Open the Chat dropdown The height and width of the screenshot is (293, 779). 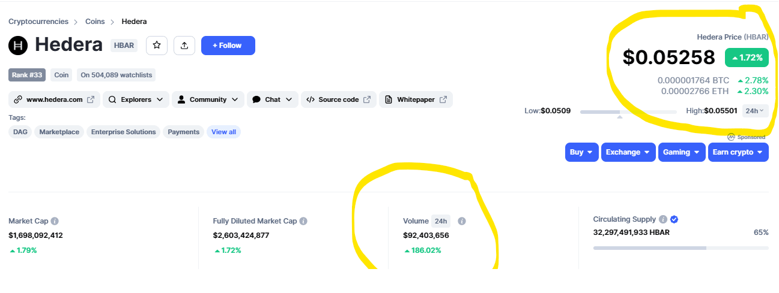point(272,99)
